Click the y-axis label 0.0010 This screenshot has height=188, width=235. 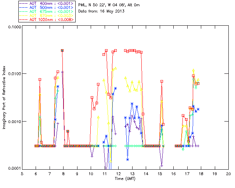point(14,122)
